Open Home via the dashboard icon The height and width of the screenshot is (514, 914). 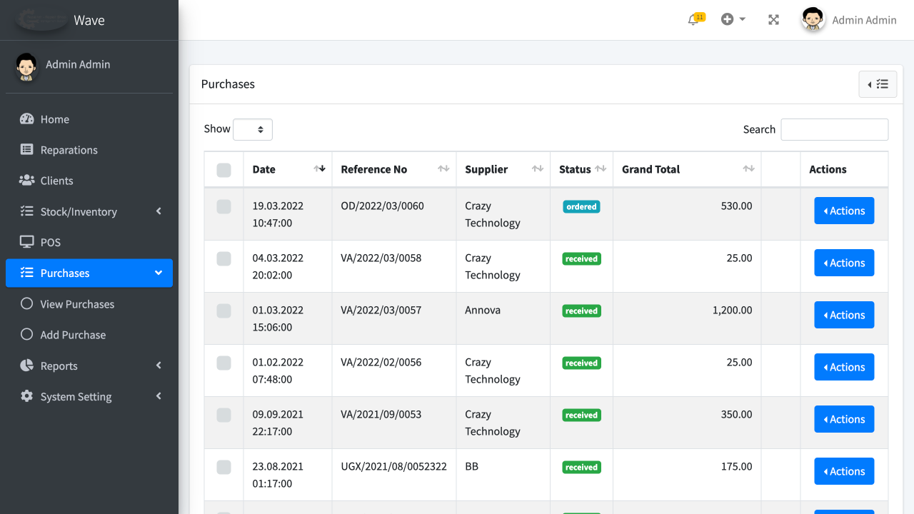[x=27, y=119]
